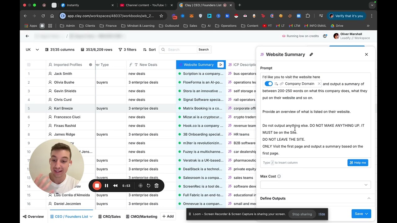Toggle the Company Domain switch in prompt
The width and height of the screenshot is (397, 223).
(x=269, y=84)
